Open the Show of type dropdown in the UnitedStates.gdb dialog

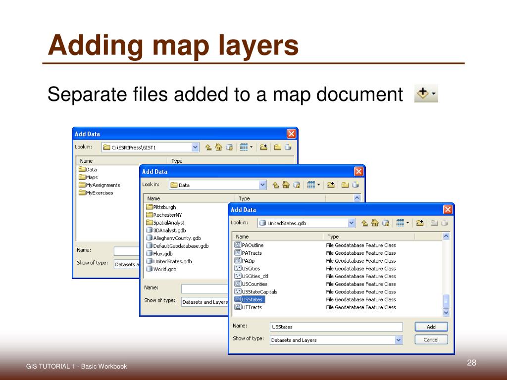(399, 340)
